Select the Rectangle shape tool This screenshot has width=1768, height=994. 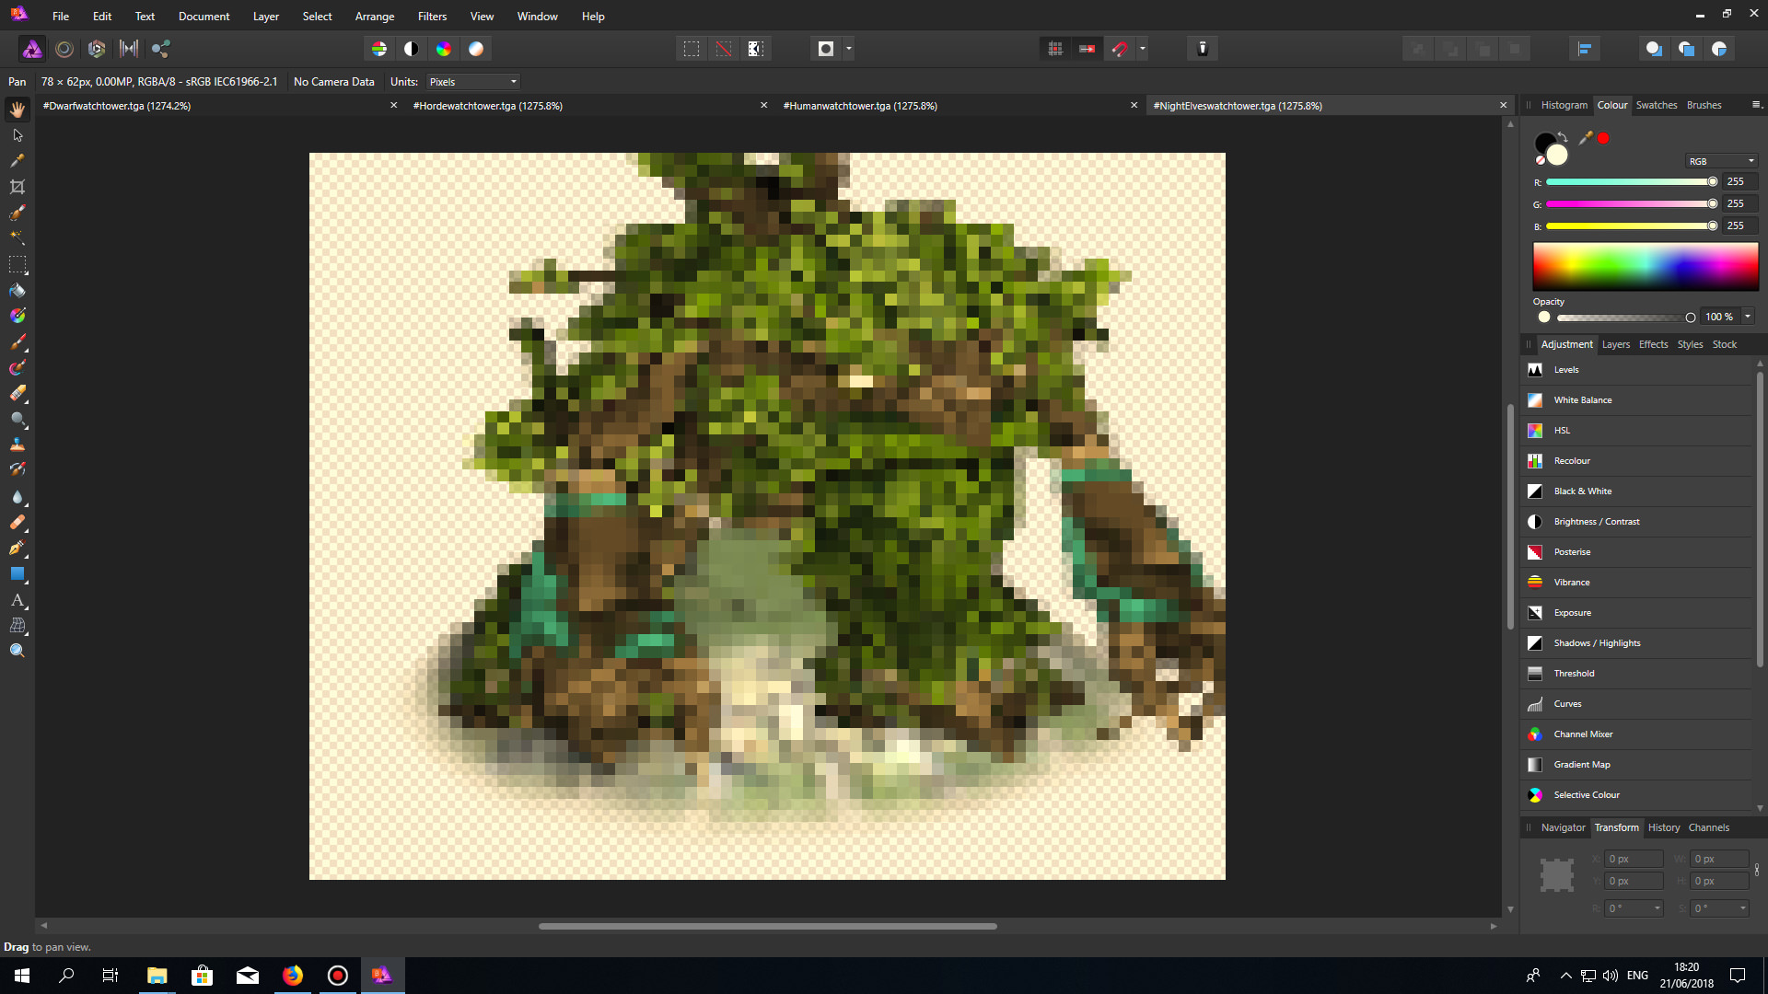pyautogui.click(x=17, y=574)
